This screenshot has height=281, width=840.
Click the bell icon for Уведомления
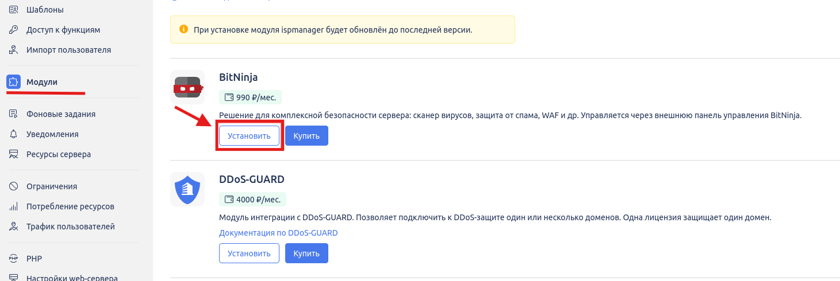pyautogui.click(x=14, y=134)
